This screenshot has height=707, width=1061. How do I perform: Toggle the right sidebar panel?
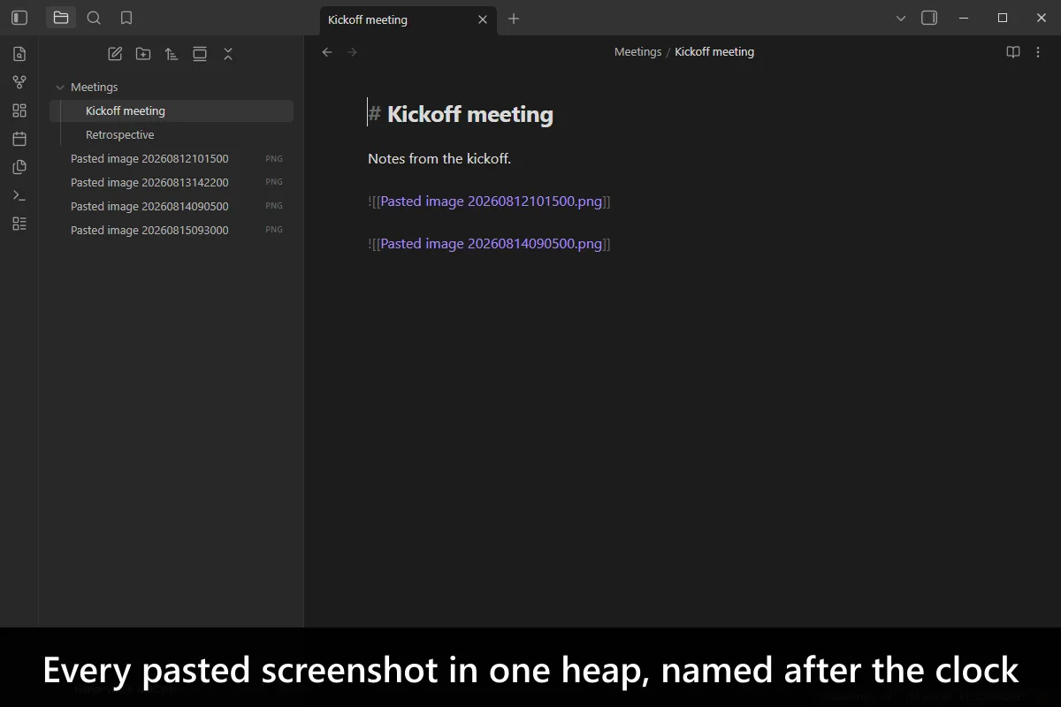[929, 18]
